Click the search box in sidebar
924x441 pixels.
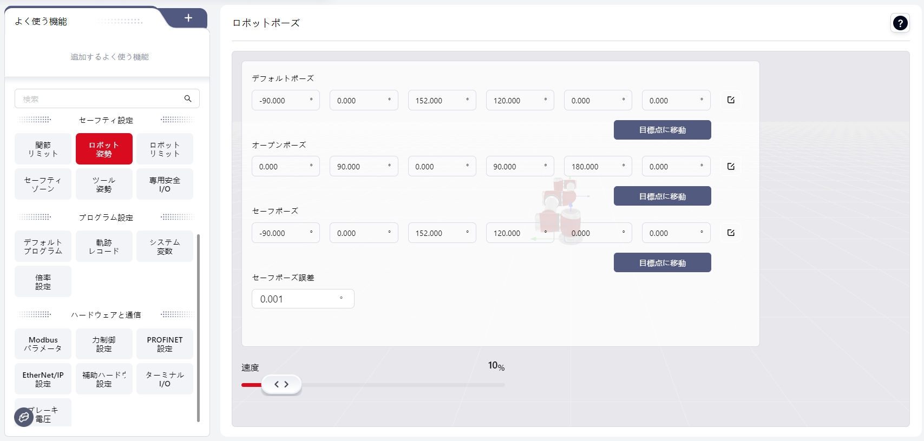click(100, 99)
